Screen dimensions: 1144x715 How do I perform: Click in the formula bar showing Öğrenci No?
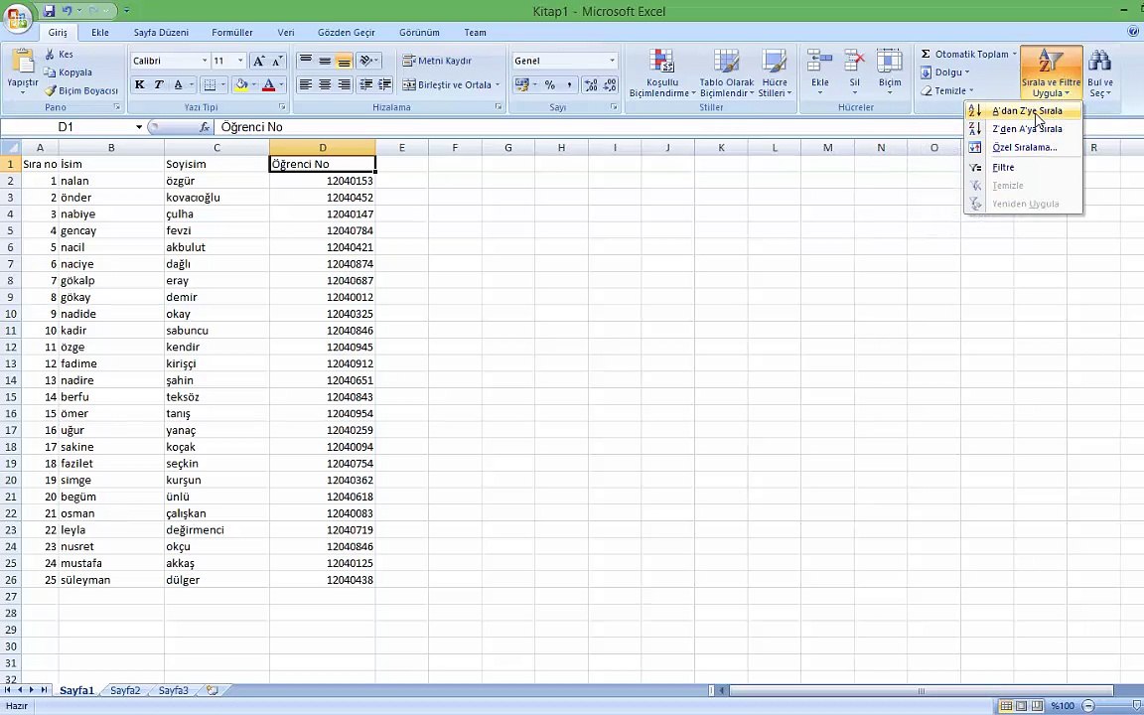(x=678, y=127)
